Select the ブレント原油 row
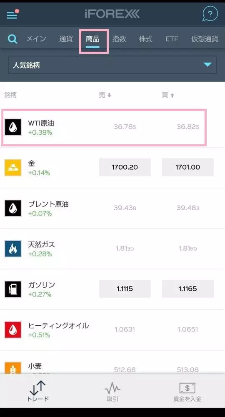The width and height of the screenshot is (225, 417). pos(112,208)
